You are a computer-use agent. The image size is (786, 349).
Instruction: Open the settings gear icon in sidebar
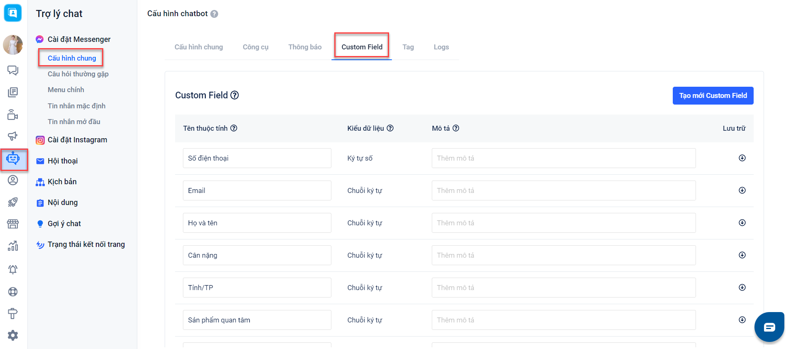[13, 335]
